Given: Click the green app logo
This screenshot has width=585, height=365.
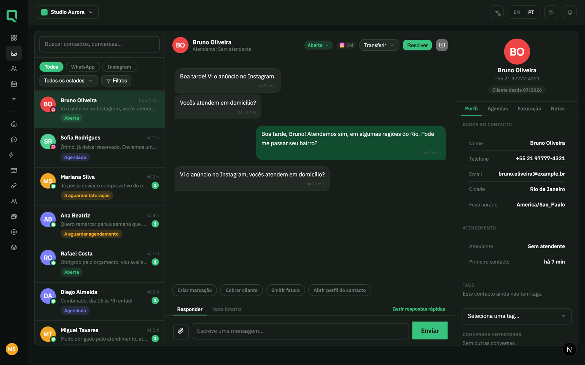Looking at the screenshot, I should [12, 16].
